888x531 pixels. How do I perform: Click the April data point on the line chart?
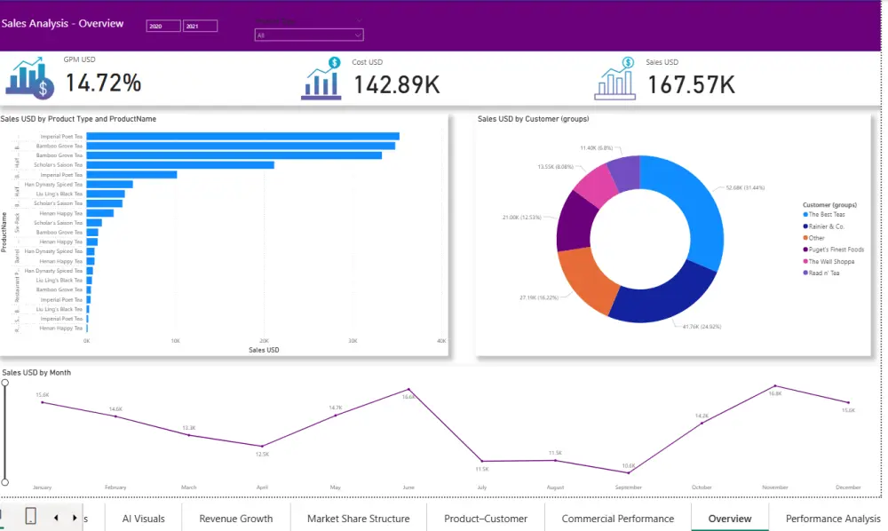pyautogui.click(x=262, y=446)
